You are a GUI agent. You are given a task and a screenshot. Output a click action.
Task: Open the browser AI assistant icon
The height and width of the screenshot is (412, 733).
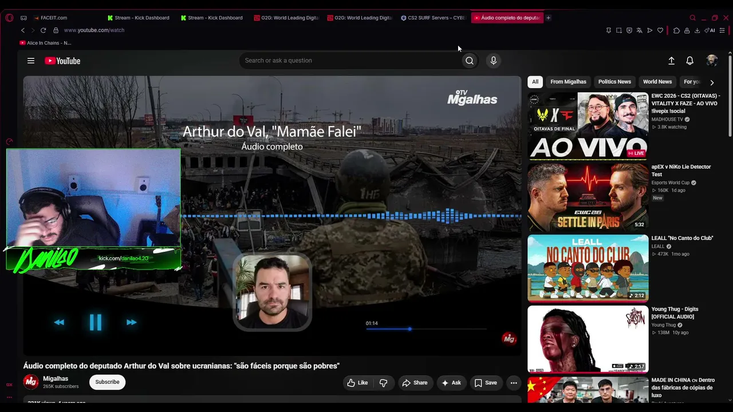coord(710,30)
